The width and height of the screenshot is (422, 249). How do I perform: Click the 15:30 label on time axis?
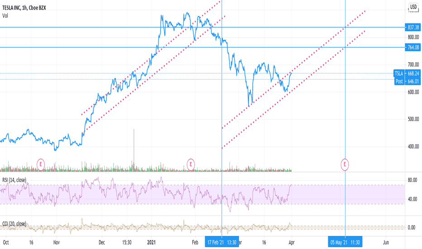click(127, 242)
